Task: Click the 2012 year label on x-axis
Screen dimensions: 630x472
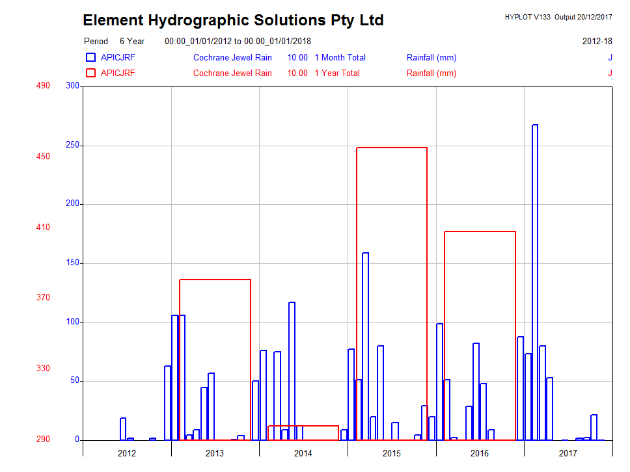Action: click(x=127, y=453)
